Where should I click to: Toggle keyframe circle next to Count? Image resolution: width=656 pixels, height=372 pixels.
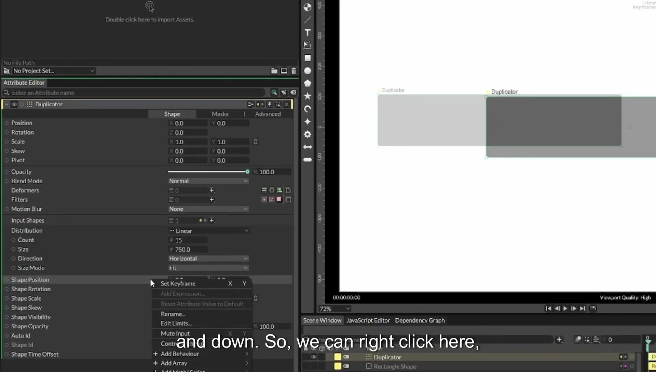click(13, 240)
